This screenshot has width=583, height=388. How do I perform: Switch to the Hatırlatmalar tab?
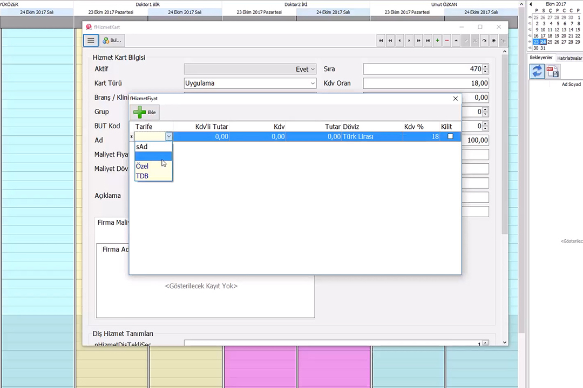(x=570, y=58)
